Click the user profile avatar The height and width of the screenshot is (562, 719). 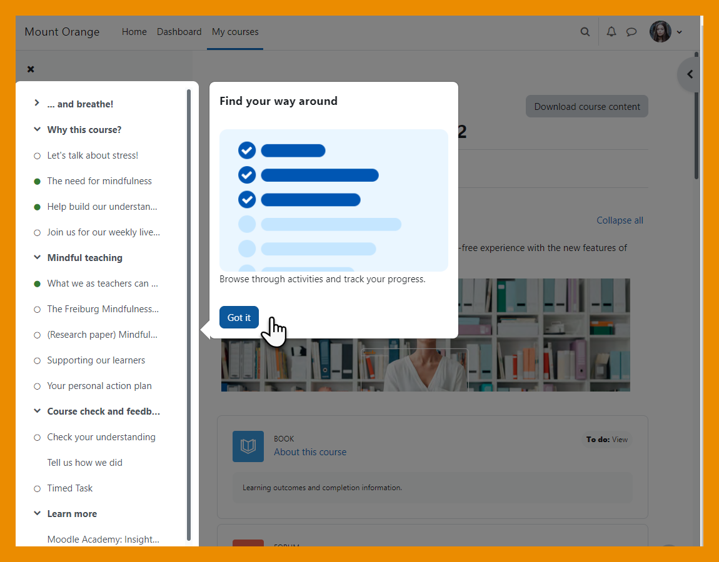660,32
